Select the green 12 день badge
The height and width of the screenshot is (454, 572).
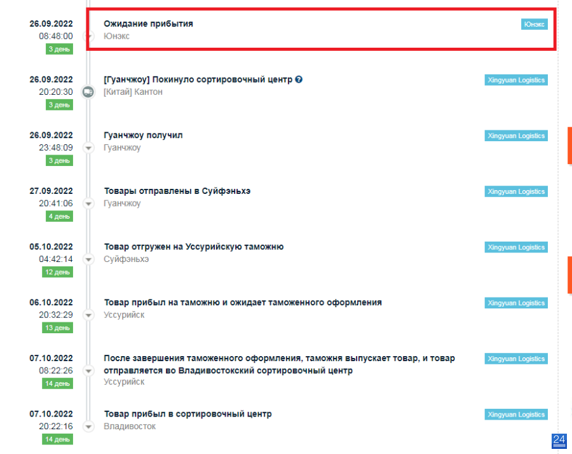[x=57, y=272]
